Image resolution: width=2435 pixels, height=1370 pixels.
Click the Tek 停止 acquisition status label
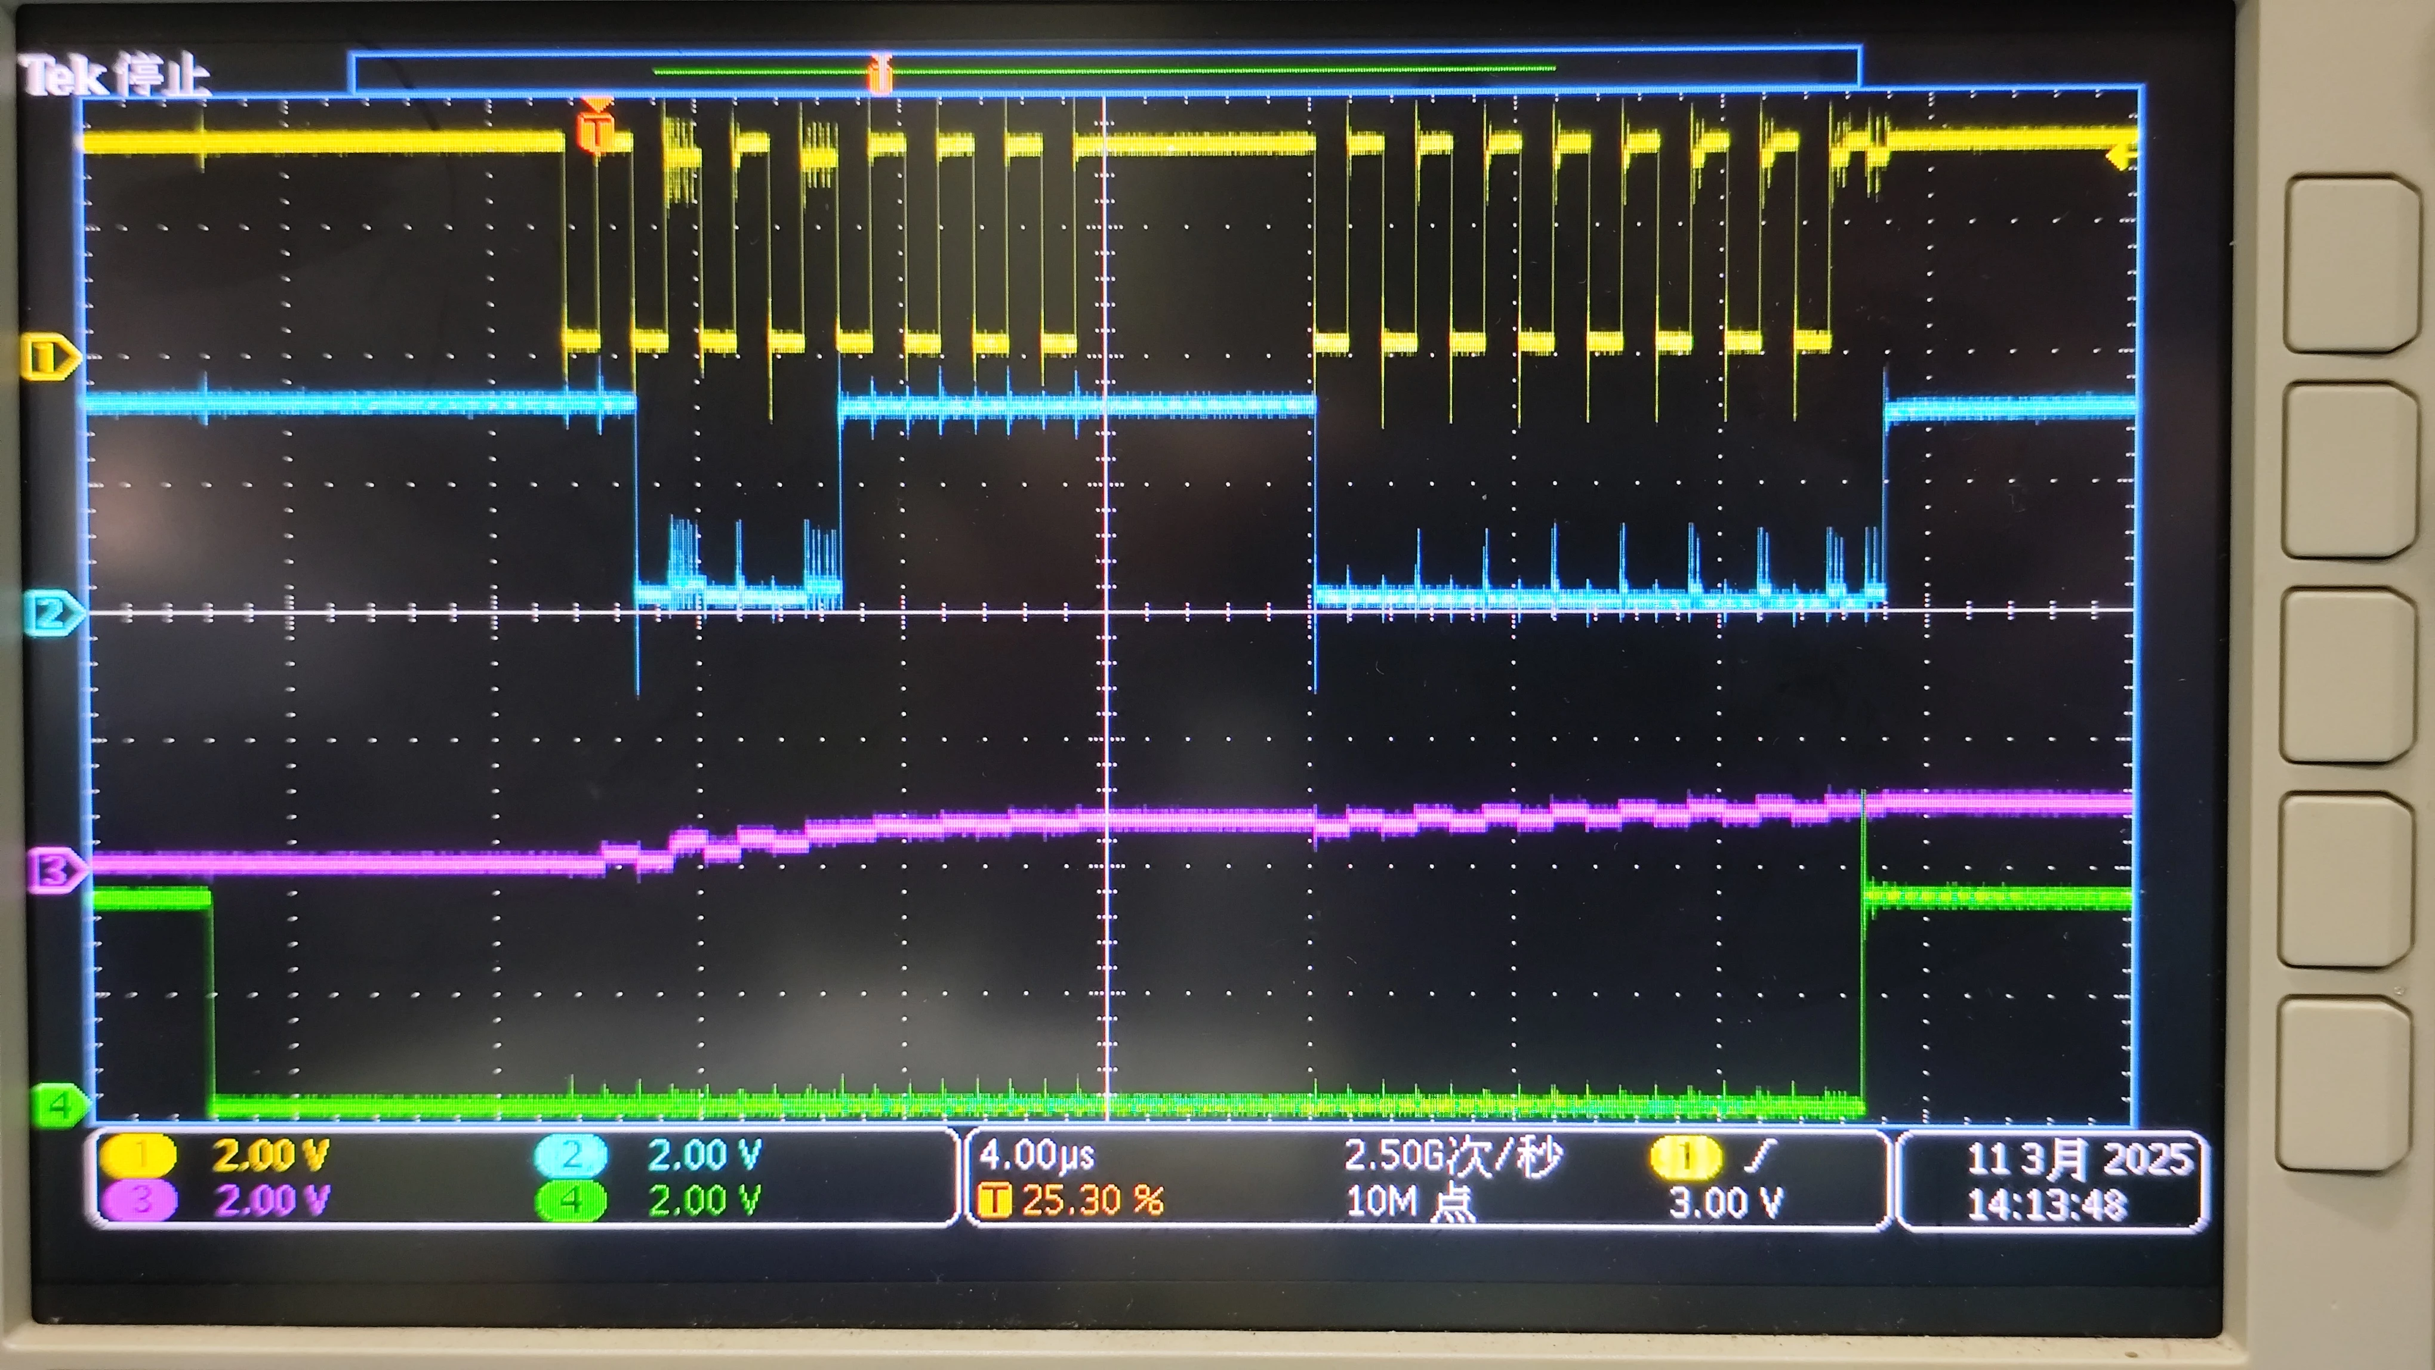tap(115, 76)
